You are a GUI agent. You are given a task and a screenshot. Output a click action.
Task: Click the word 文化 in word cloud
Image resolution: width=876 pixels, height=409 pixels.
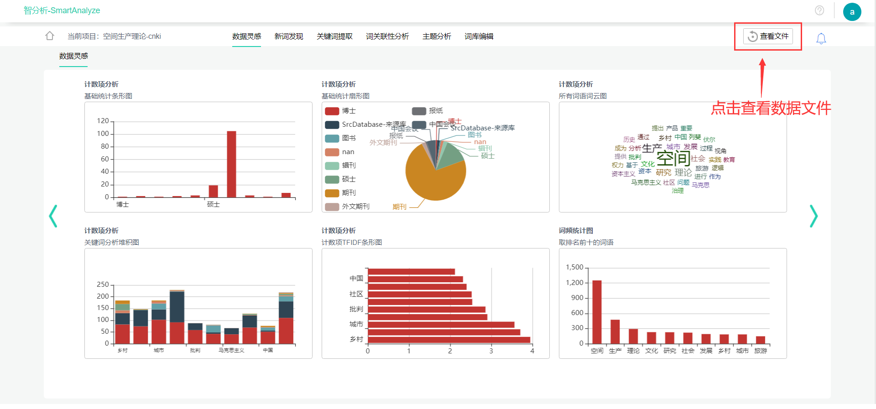click(647, 164)
